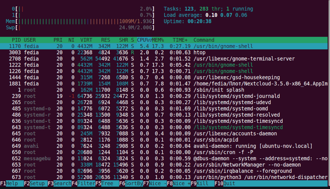Open the F6 SortBy menu
Image resolution: width=330 pixels, height=189 pixels.
point(131,184)
